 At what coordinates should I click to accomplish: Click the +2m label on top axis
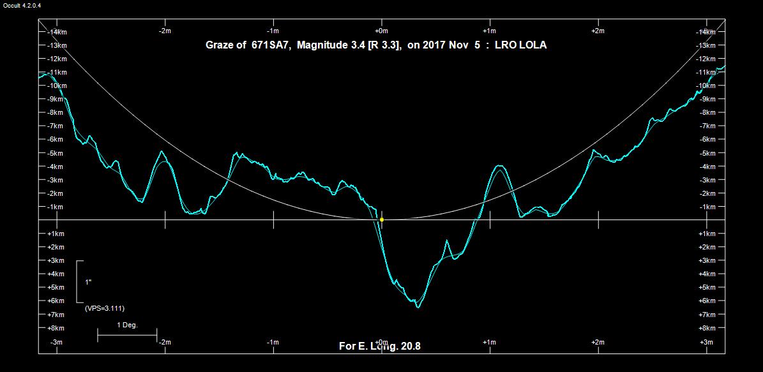coord(598,31)
